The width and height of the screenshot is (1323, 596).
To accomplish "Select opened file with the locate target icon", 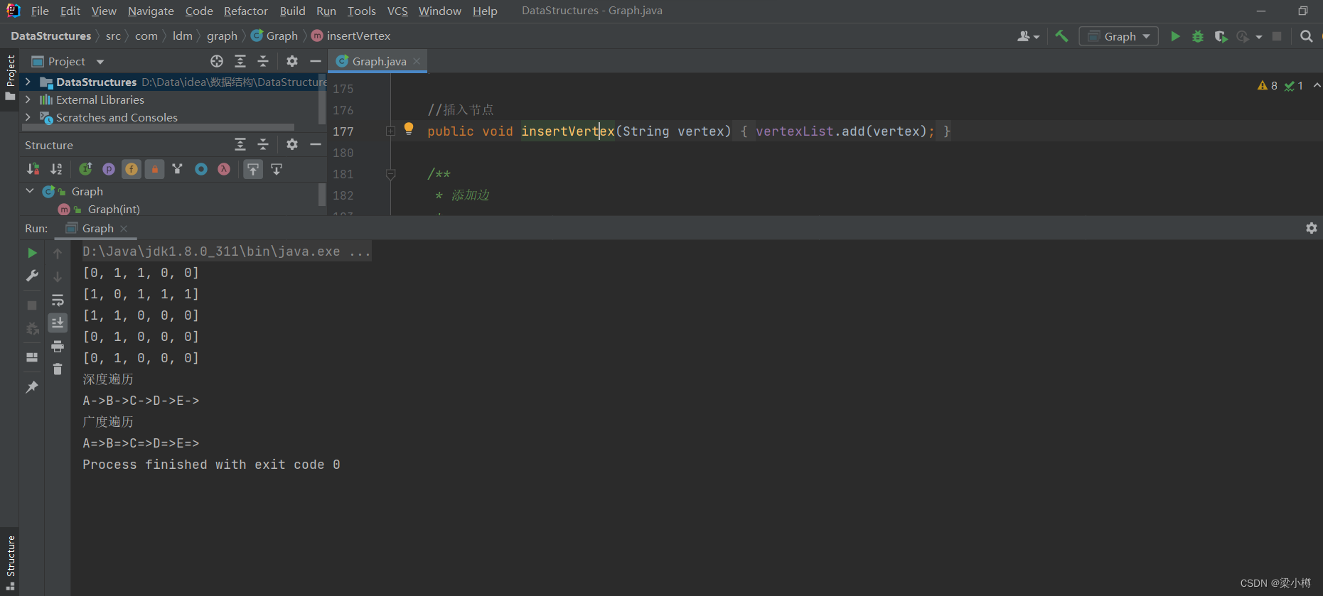I will click(217, 61).
